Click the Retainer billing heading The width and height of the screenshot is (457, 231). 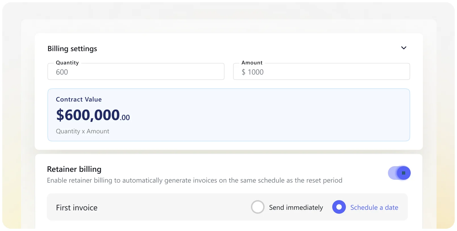click(74, 169)
